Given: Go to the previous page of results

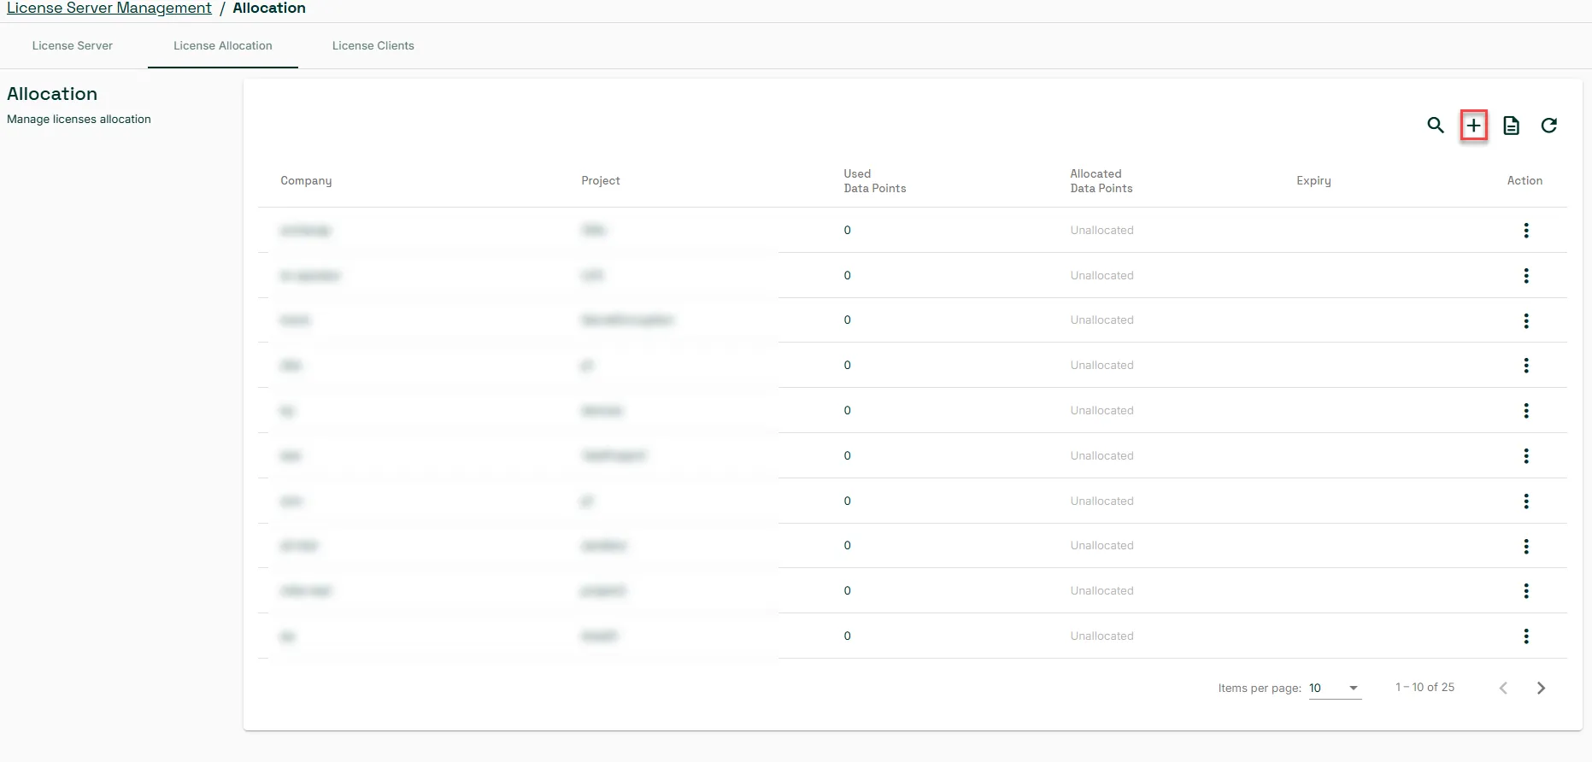Looking at the screenshot, I should pos(1503,689).
